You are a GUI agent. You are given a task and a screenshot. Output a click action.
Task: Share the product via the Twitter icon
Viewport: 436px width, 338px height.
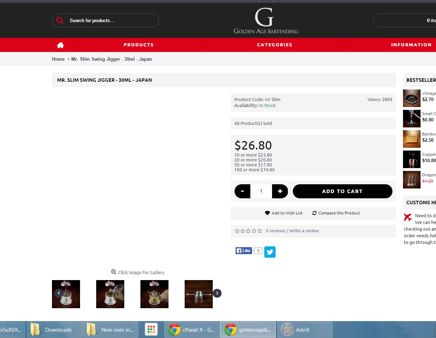point(270,252)
